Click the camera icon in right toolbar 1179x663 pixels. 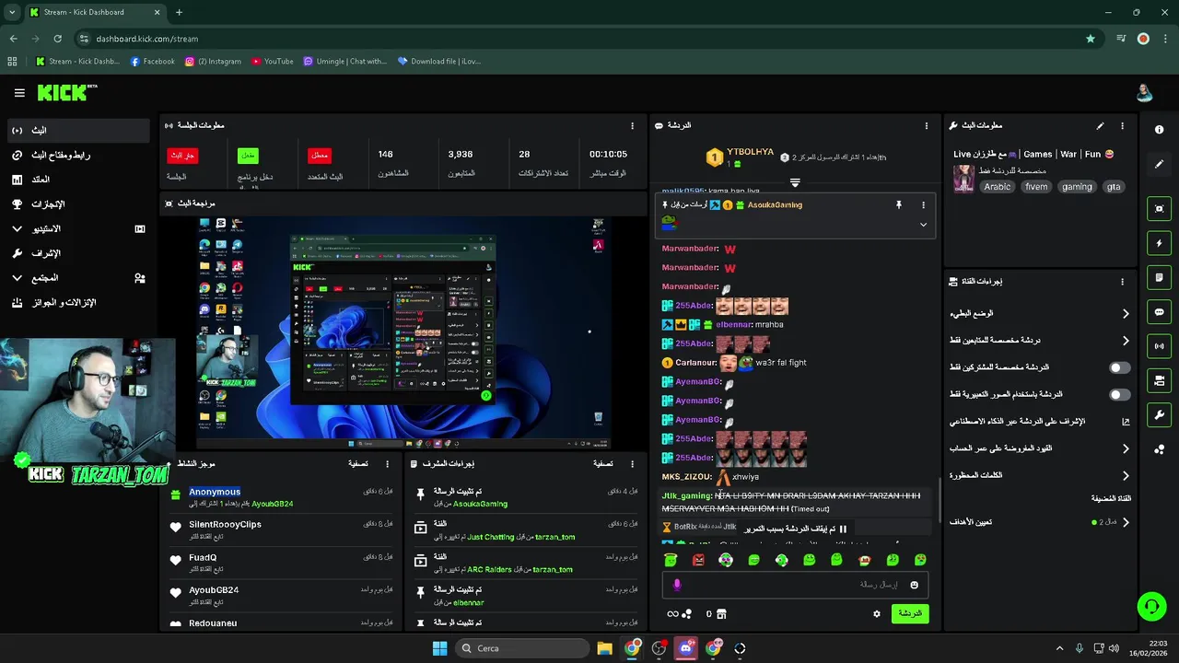[x=1160, y=380]
